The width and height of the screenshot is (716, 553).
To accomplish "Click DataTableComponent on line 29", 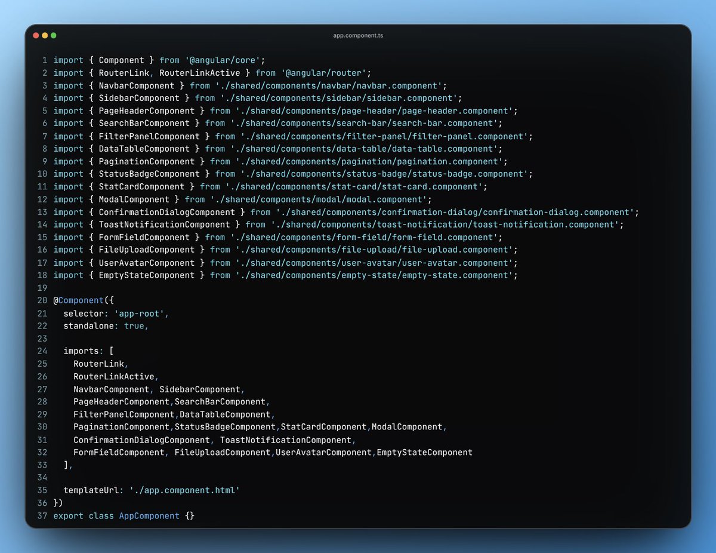I will tap(225, 414).
